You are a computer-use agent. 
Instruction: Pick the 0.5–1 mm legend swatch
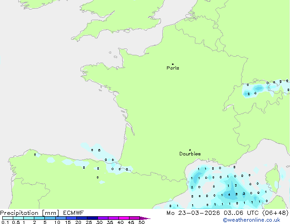pyautogui.click(x=18, y=218)
